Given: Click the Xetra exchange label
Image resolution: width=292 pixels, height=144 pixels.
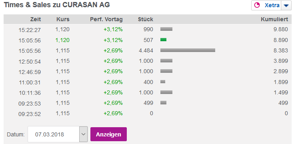Looking at the screenshot, I should [x=272, y=6].
